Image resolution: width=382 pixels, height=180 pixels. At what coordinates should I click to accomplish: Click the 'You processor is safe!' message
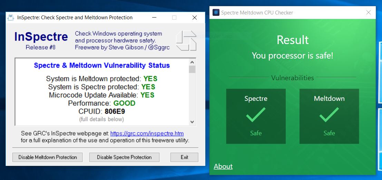pyautogui.click(x=293, y=56)
